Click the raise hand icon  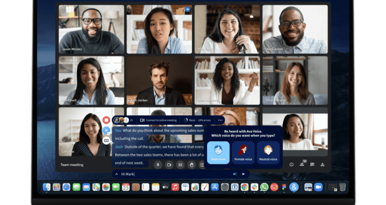tap(191, 164)
